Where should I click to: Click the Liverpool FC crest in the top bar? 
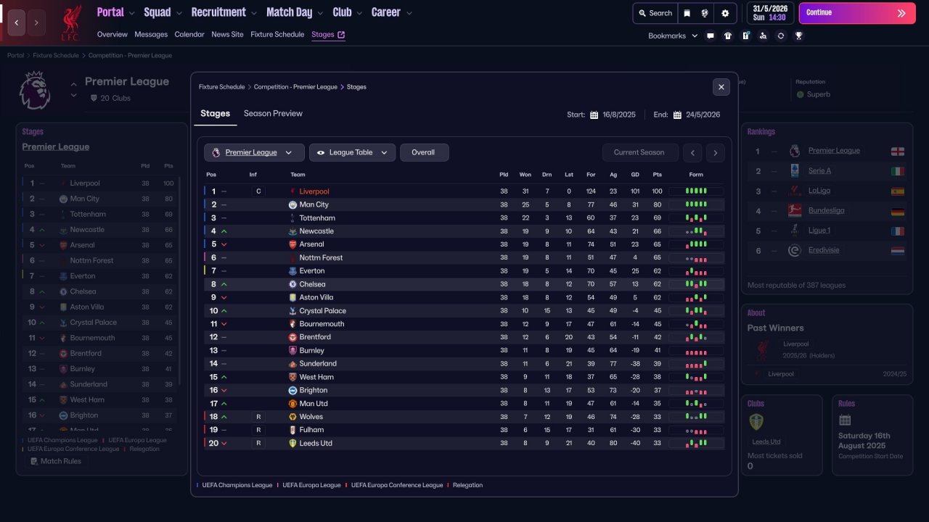point(71,22)
